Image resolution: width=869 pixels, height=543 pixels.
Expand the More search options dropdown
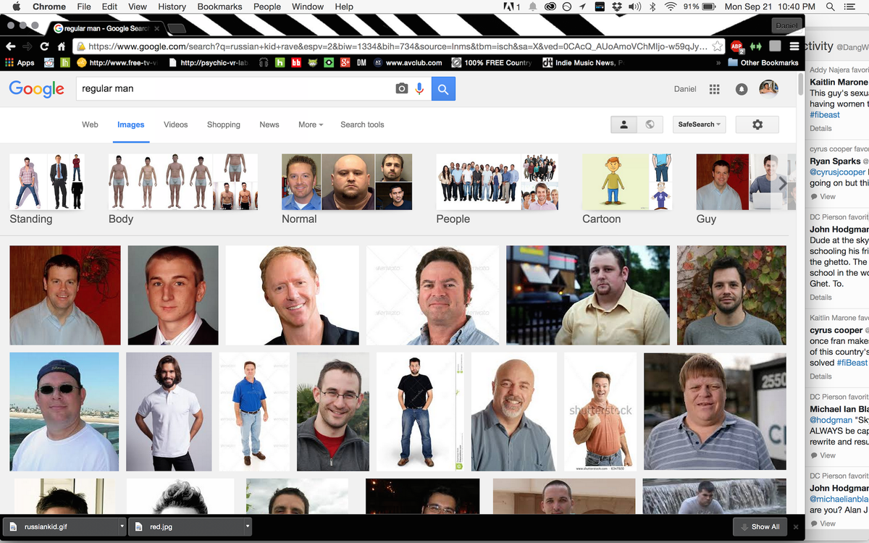[311, 125]
